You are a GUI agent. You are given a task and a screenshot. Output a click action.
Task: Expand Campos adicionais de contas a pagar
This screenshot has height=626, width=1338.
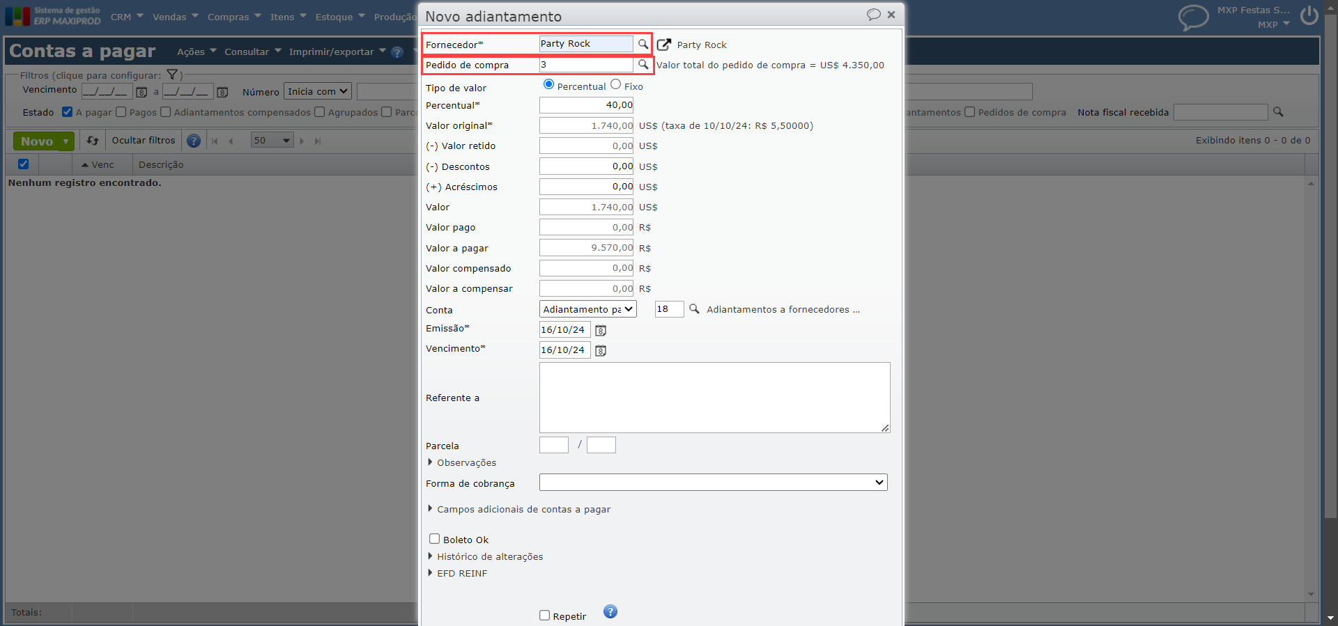coord(518,509)
